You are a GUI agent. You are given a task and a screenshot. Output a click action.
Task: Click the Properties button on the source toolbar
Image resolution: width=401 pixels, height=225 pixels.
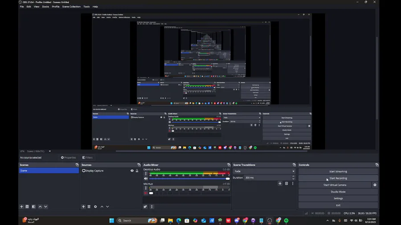(x=68, y=158)
